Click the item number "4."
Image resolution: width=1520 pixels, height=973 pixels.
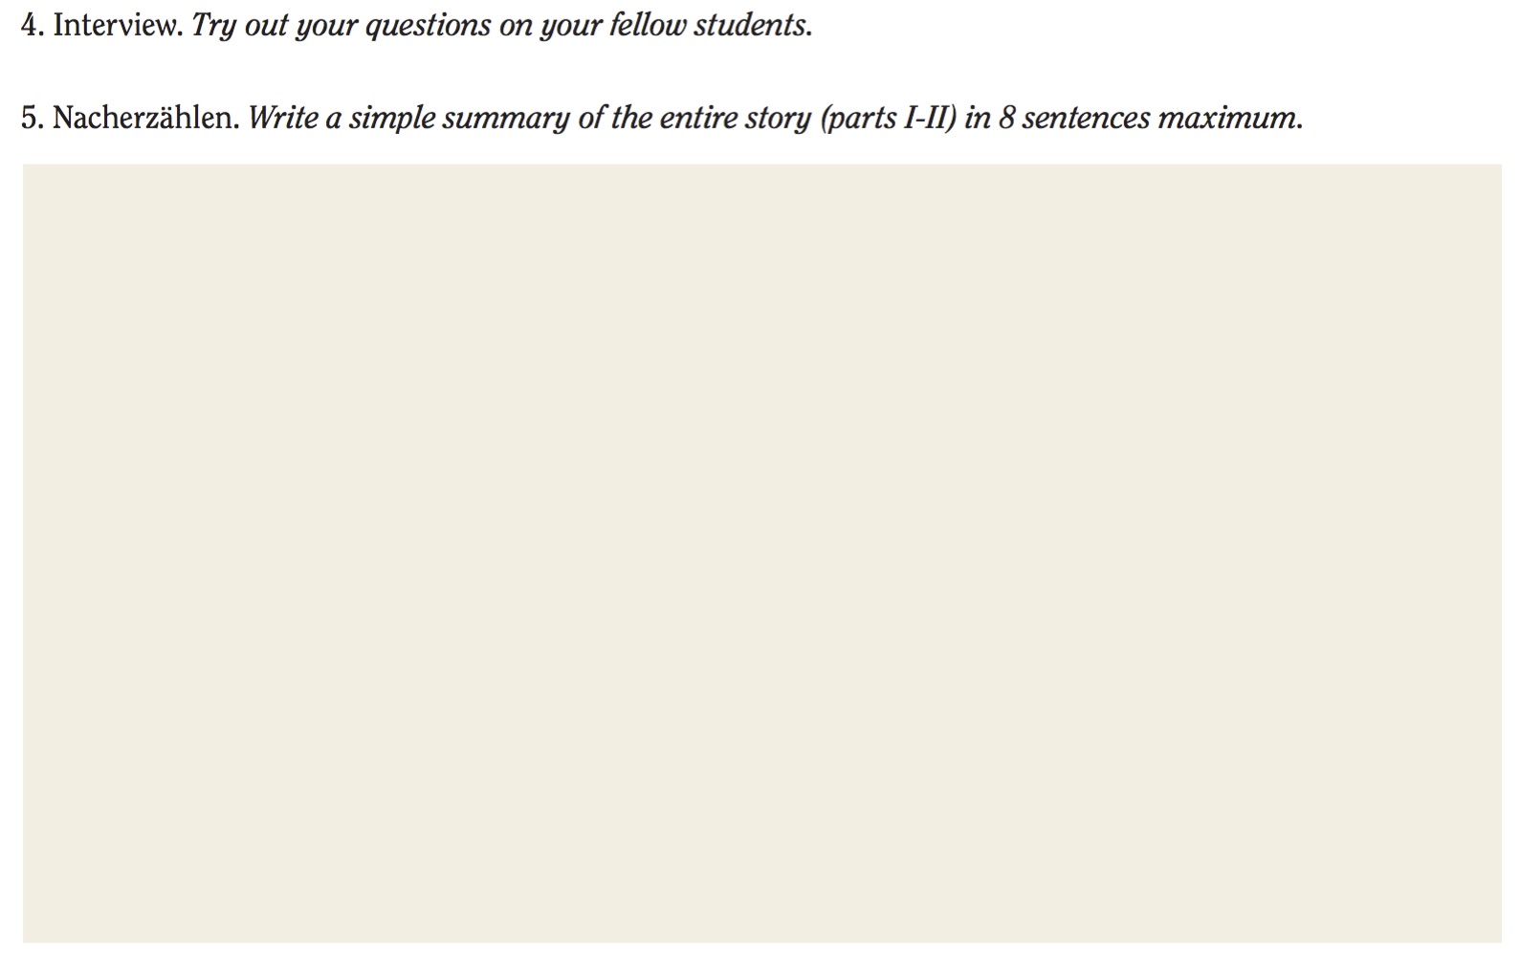[32, 26]
